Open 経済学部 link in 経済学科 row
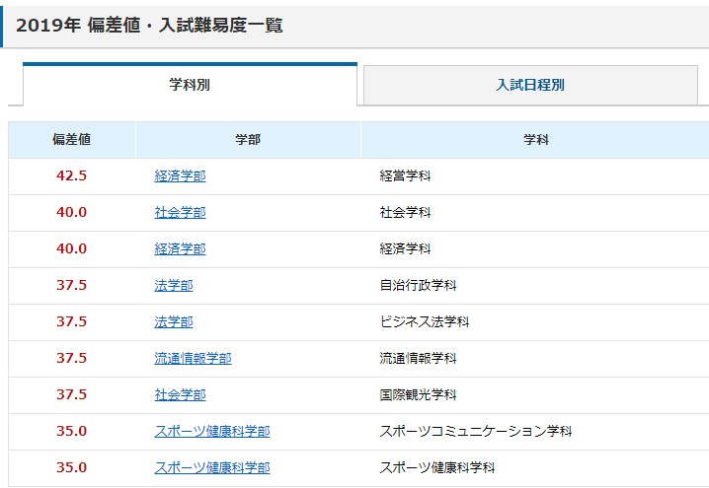709x488 pixels. [180, 248]
